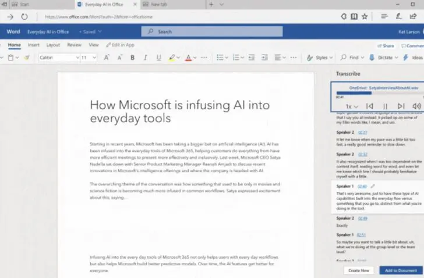Click add notes pen icon
Screen dimensions: 424x278
click(x=398, y=17)
